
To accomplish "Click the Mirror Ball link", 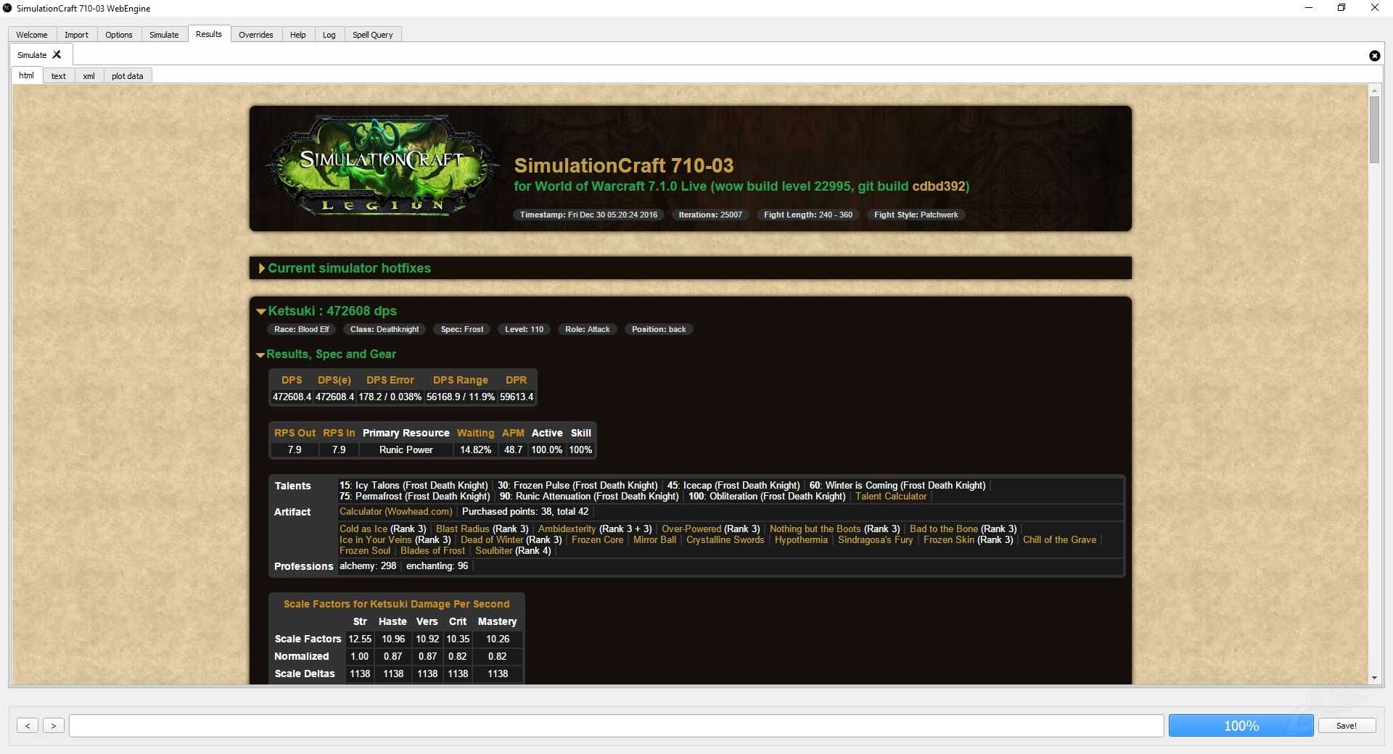I will [654, 540].
